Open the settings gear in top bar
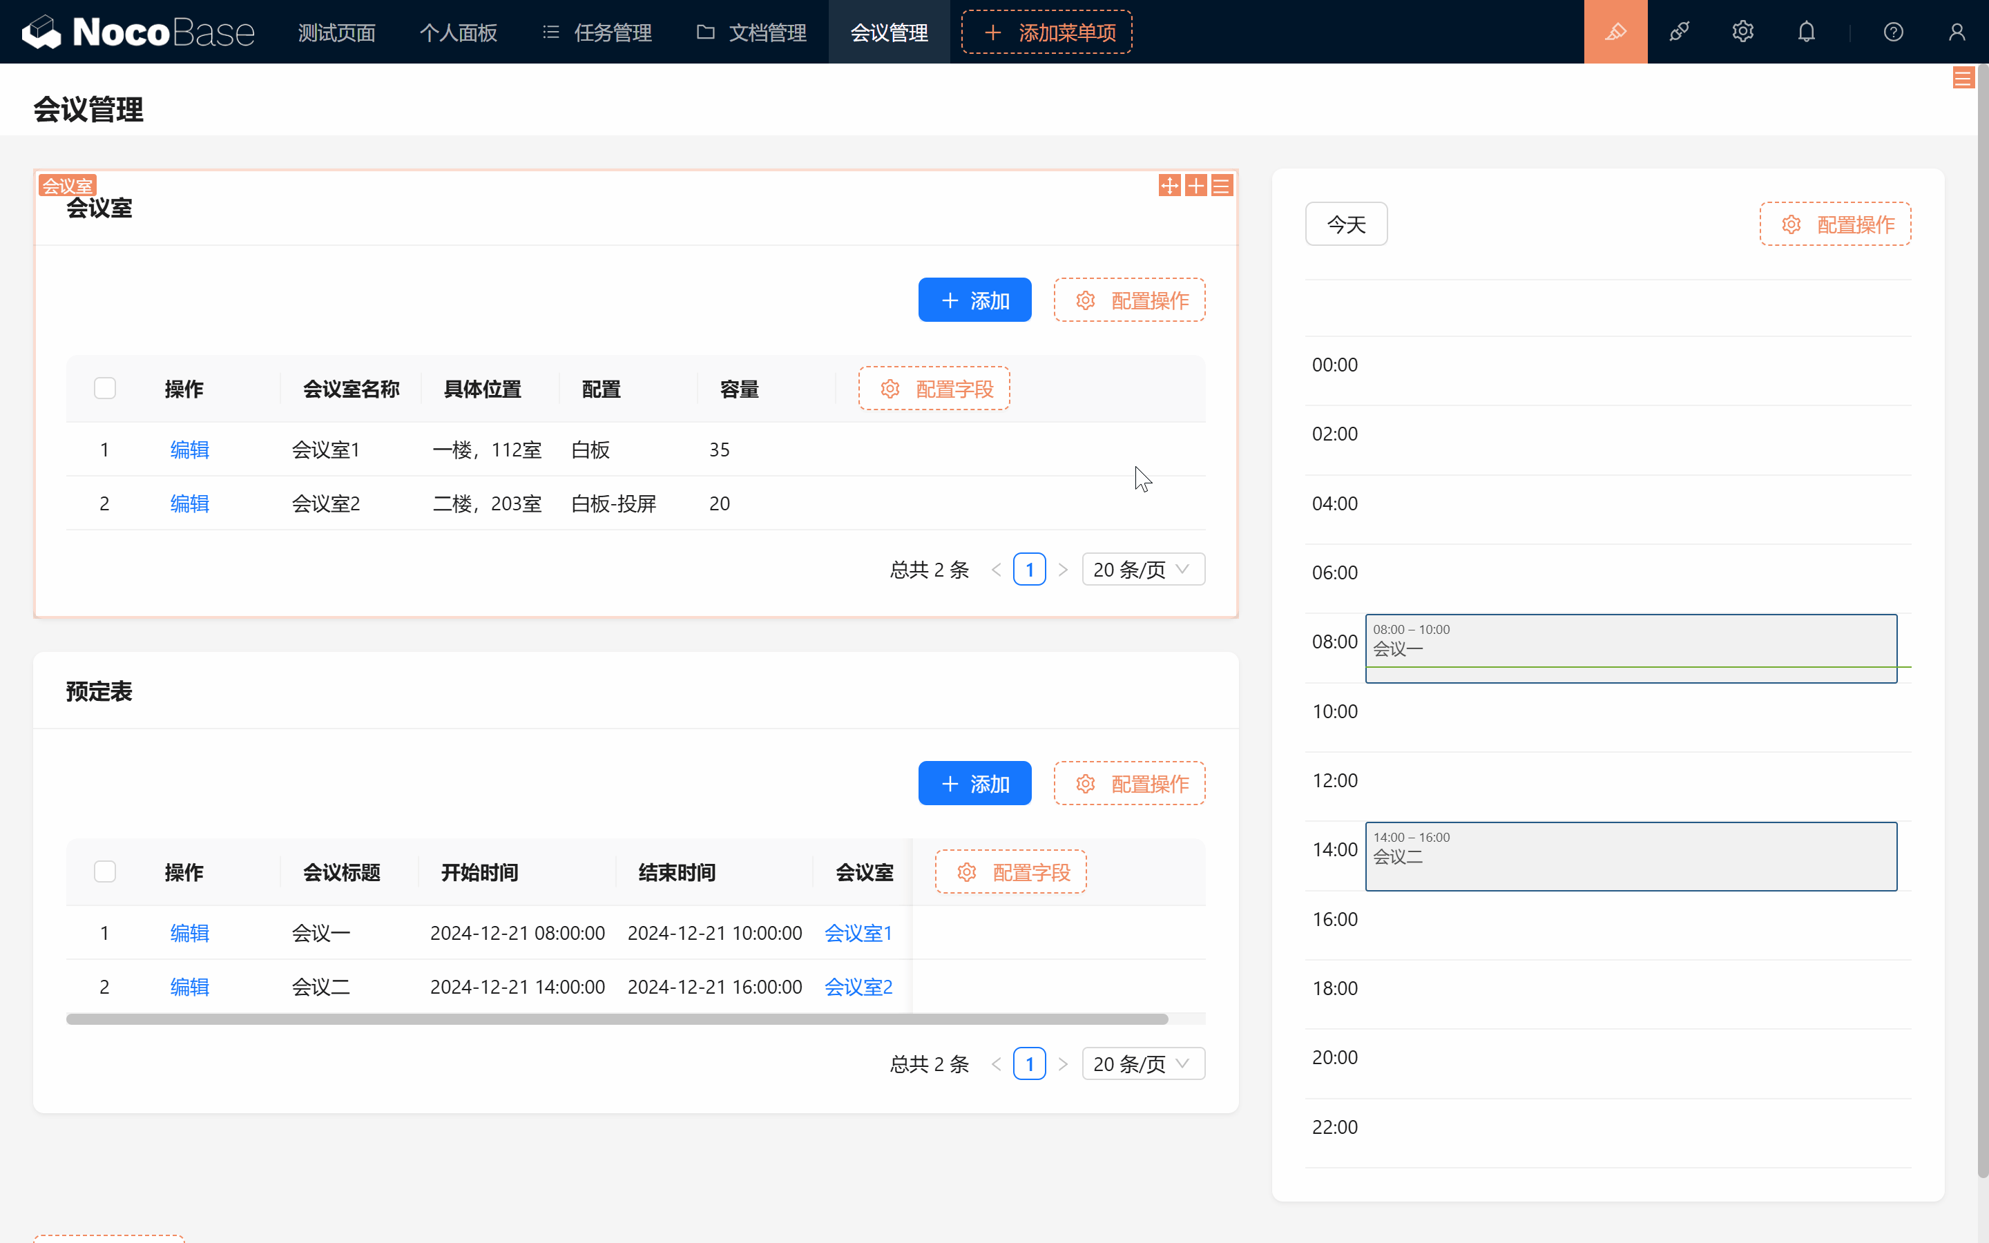Screen dimensions: 1989x1243 point(1742,32)
